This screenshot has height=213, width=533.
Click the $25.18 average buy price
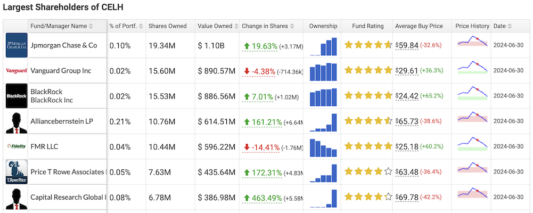pyautogui.click(x=407, y=147)
